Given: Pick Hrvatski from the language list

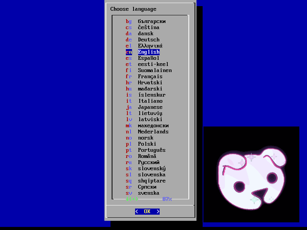Looking at the screenshot, I should (144, 82).
